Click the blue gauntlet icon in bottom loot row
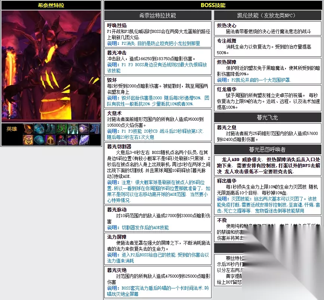324x300 pixels. 39,140
